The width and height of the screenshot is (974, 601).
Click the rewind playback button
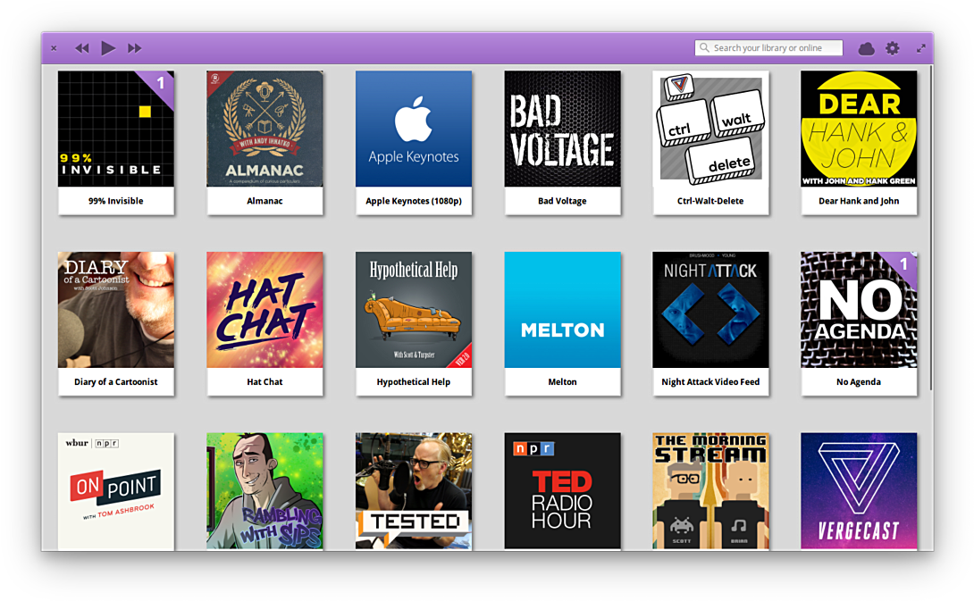coord(82,48)
